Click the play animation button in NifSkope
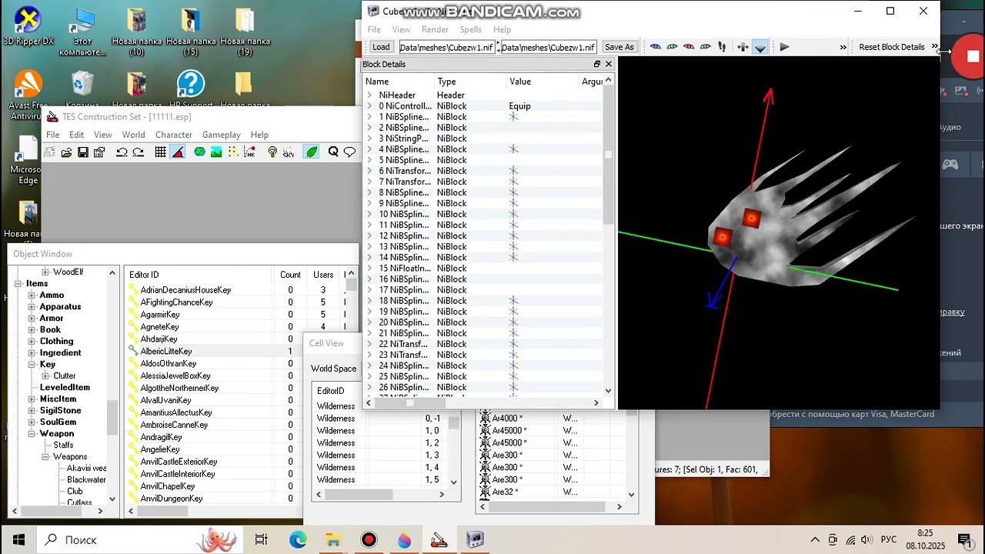This screenshot has width=985, height=554. pyautogui.click(x=784, y=47)
